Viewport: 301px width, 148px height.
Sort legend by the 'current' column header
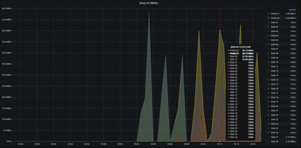click(x=292, y=10)
